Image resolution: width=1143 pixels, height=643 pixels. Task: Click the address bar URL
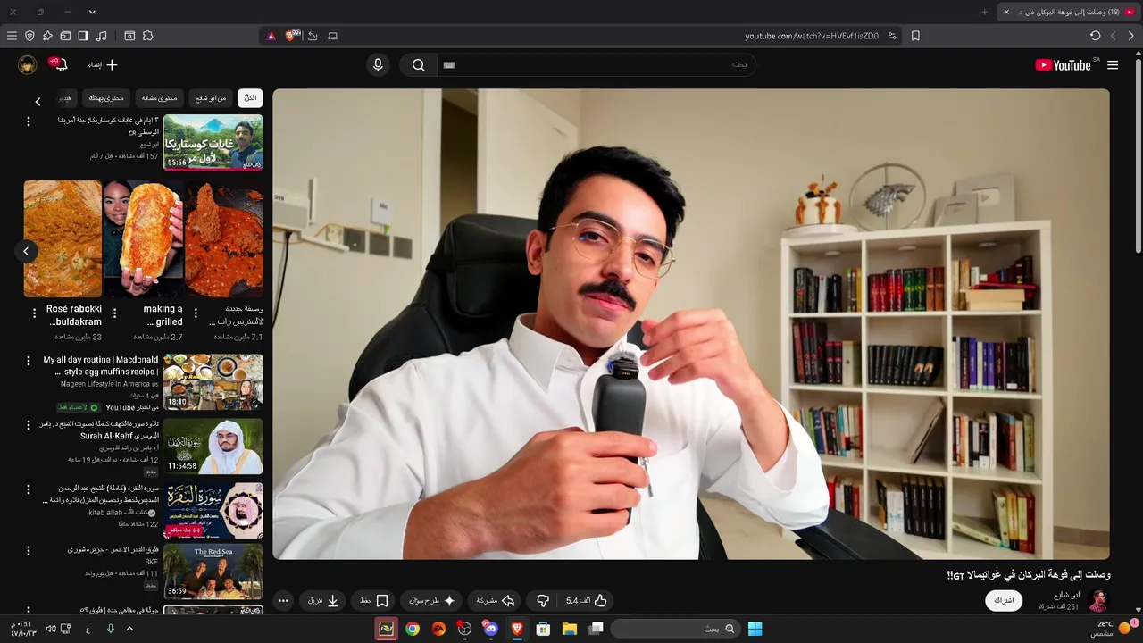click(x=812, y=36)
